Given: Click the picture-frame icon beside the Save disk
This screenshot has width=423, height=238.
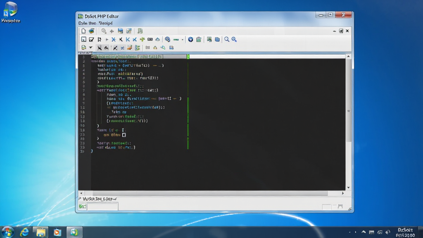Looking at the screenshot, I should click(x=129, y=31).
